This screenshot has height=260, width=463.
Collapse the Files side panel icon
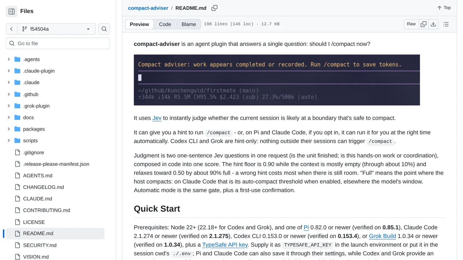[x=12, y=11]
